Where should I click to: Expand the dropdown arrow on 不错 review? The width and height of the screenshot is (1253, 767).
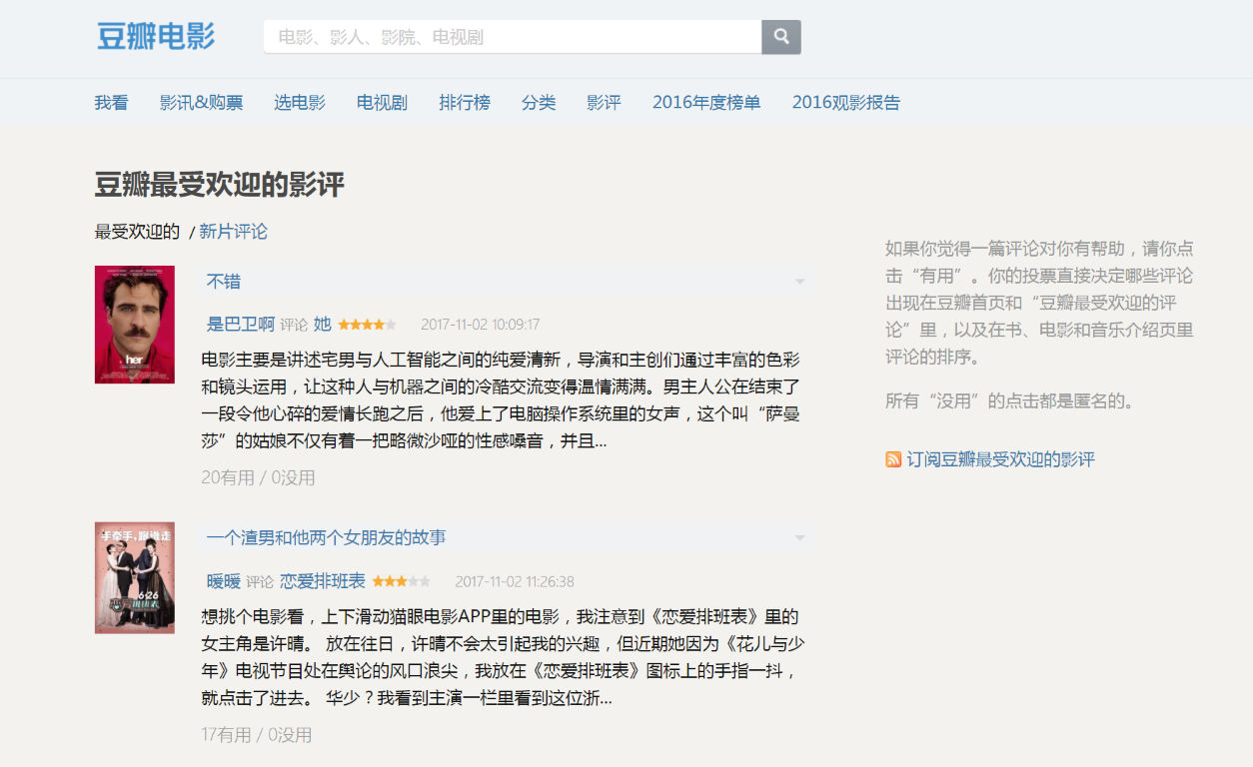pos(799,282)
